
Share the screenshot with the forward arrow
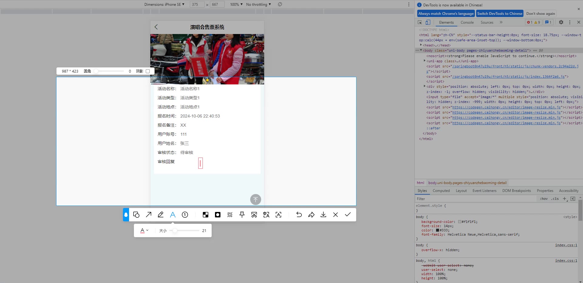(x=311, y=215)
